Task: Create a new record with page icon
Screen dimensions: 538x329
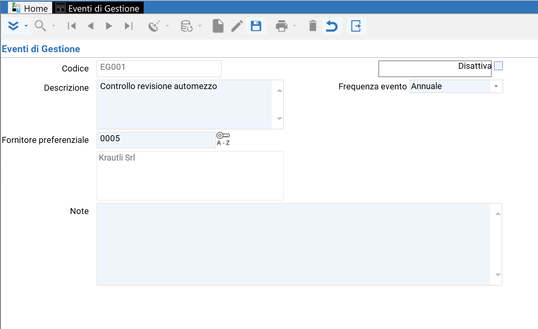Action: point(218,26)
